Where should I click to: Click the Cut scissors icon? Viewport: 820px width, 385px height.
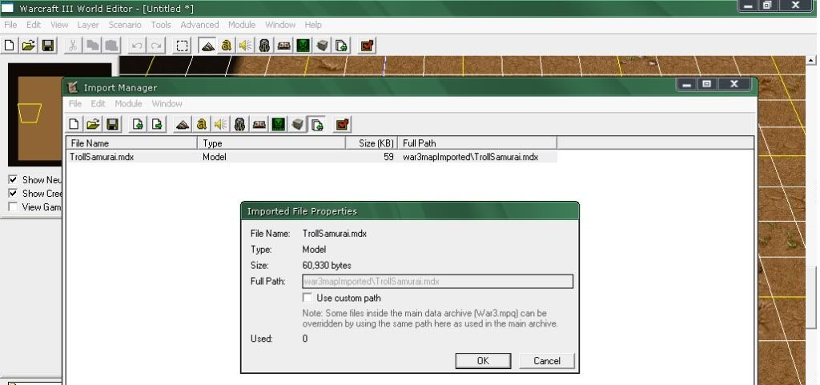[x=73, y=46]
